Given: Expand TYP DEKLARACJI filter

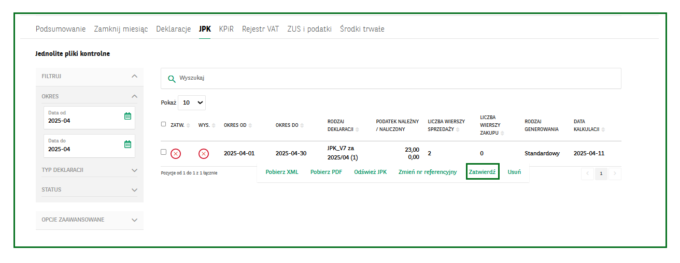Looking at the screenshot, I should coord(135,170).
